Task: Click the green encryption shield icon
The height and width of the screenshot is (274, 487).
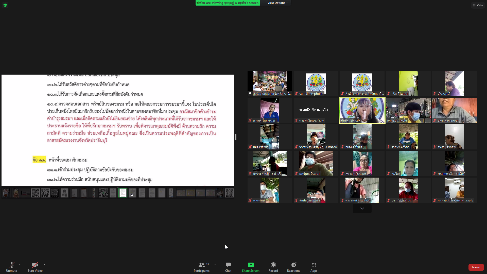Action: 5,5
